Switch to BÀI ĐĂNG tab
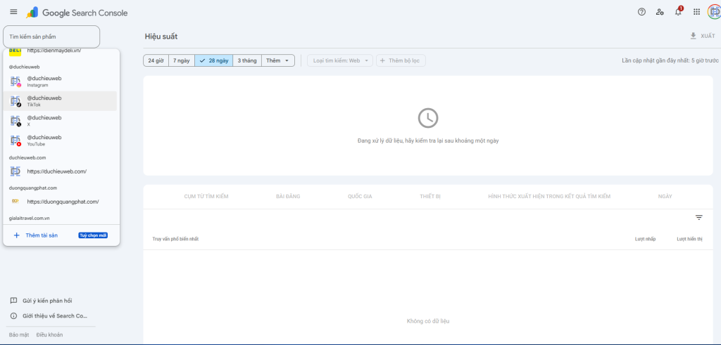The image size is (721, 345). 288,196
